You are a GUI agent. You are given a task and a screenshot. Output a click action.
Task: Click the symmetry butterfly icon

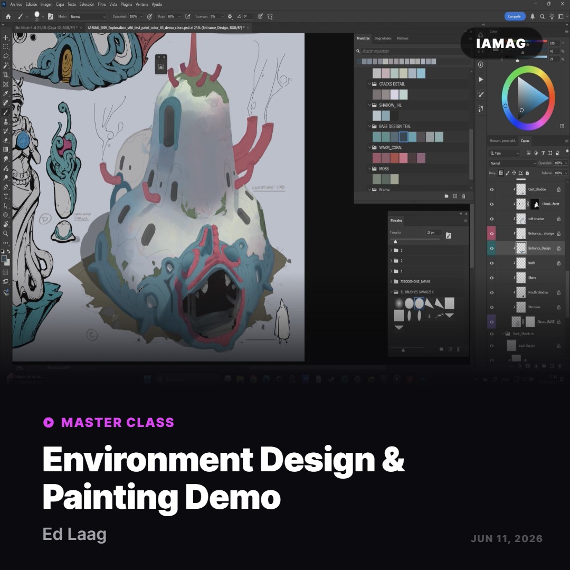[270, 16]
